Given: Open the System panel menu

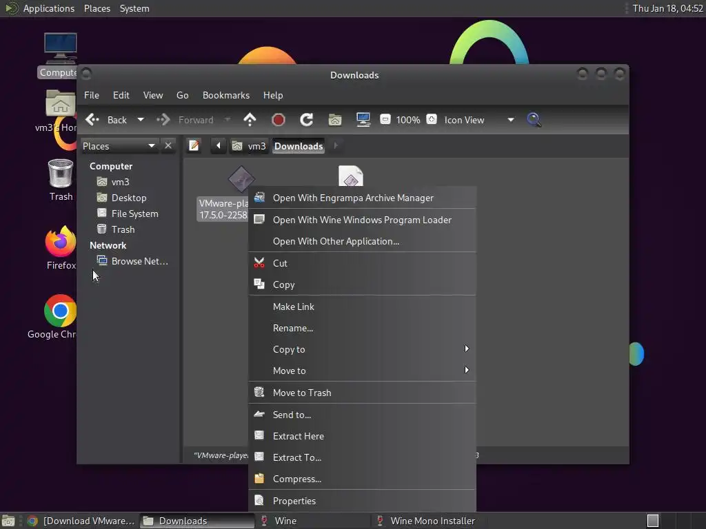Looking at the screenshot, I should [134, 8].
